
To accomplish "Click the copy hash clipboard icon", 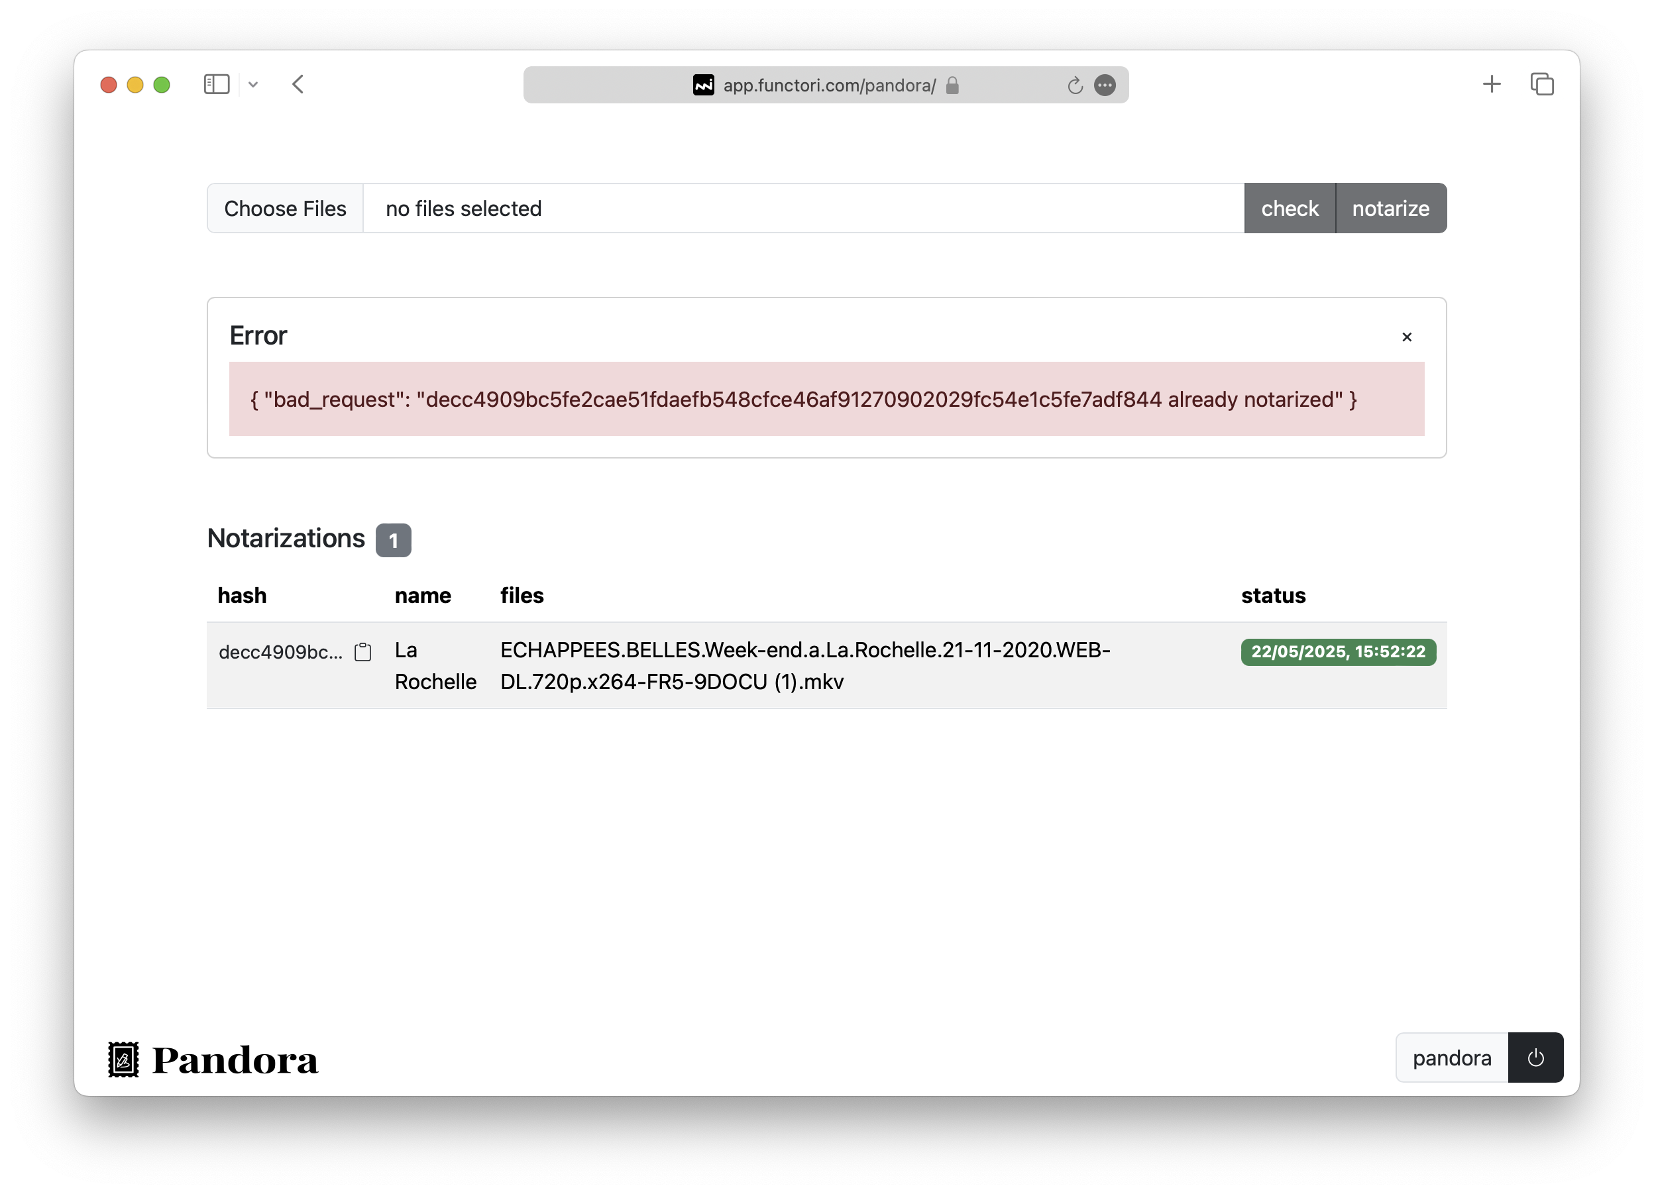I will [362, 651].
